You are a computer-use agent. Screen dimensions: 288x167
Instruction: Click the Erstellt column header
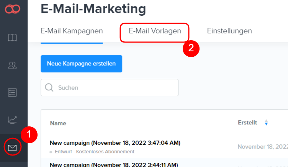247,123
